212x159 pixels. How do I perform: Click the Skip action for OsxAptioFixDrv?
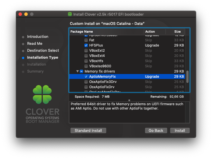pos(148,87)
